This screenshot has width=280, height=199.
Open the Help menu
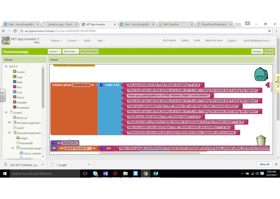point(101,41)
